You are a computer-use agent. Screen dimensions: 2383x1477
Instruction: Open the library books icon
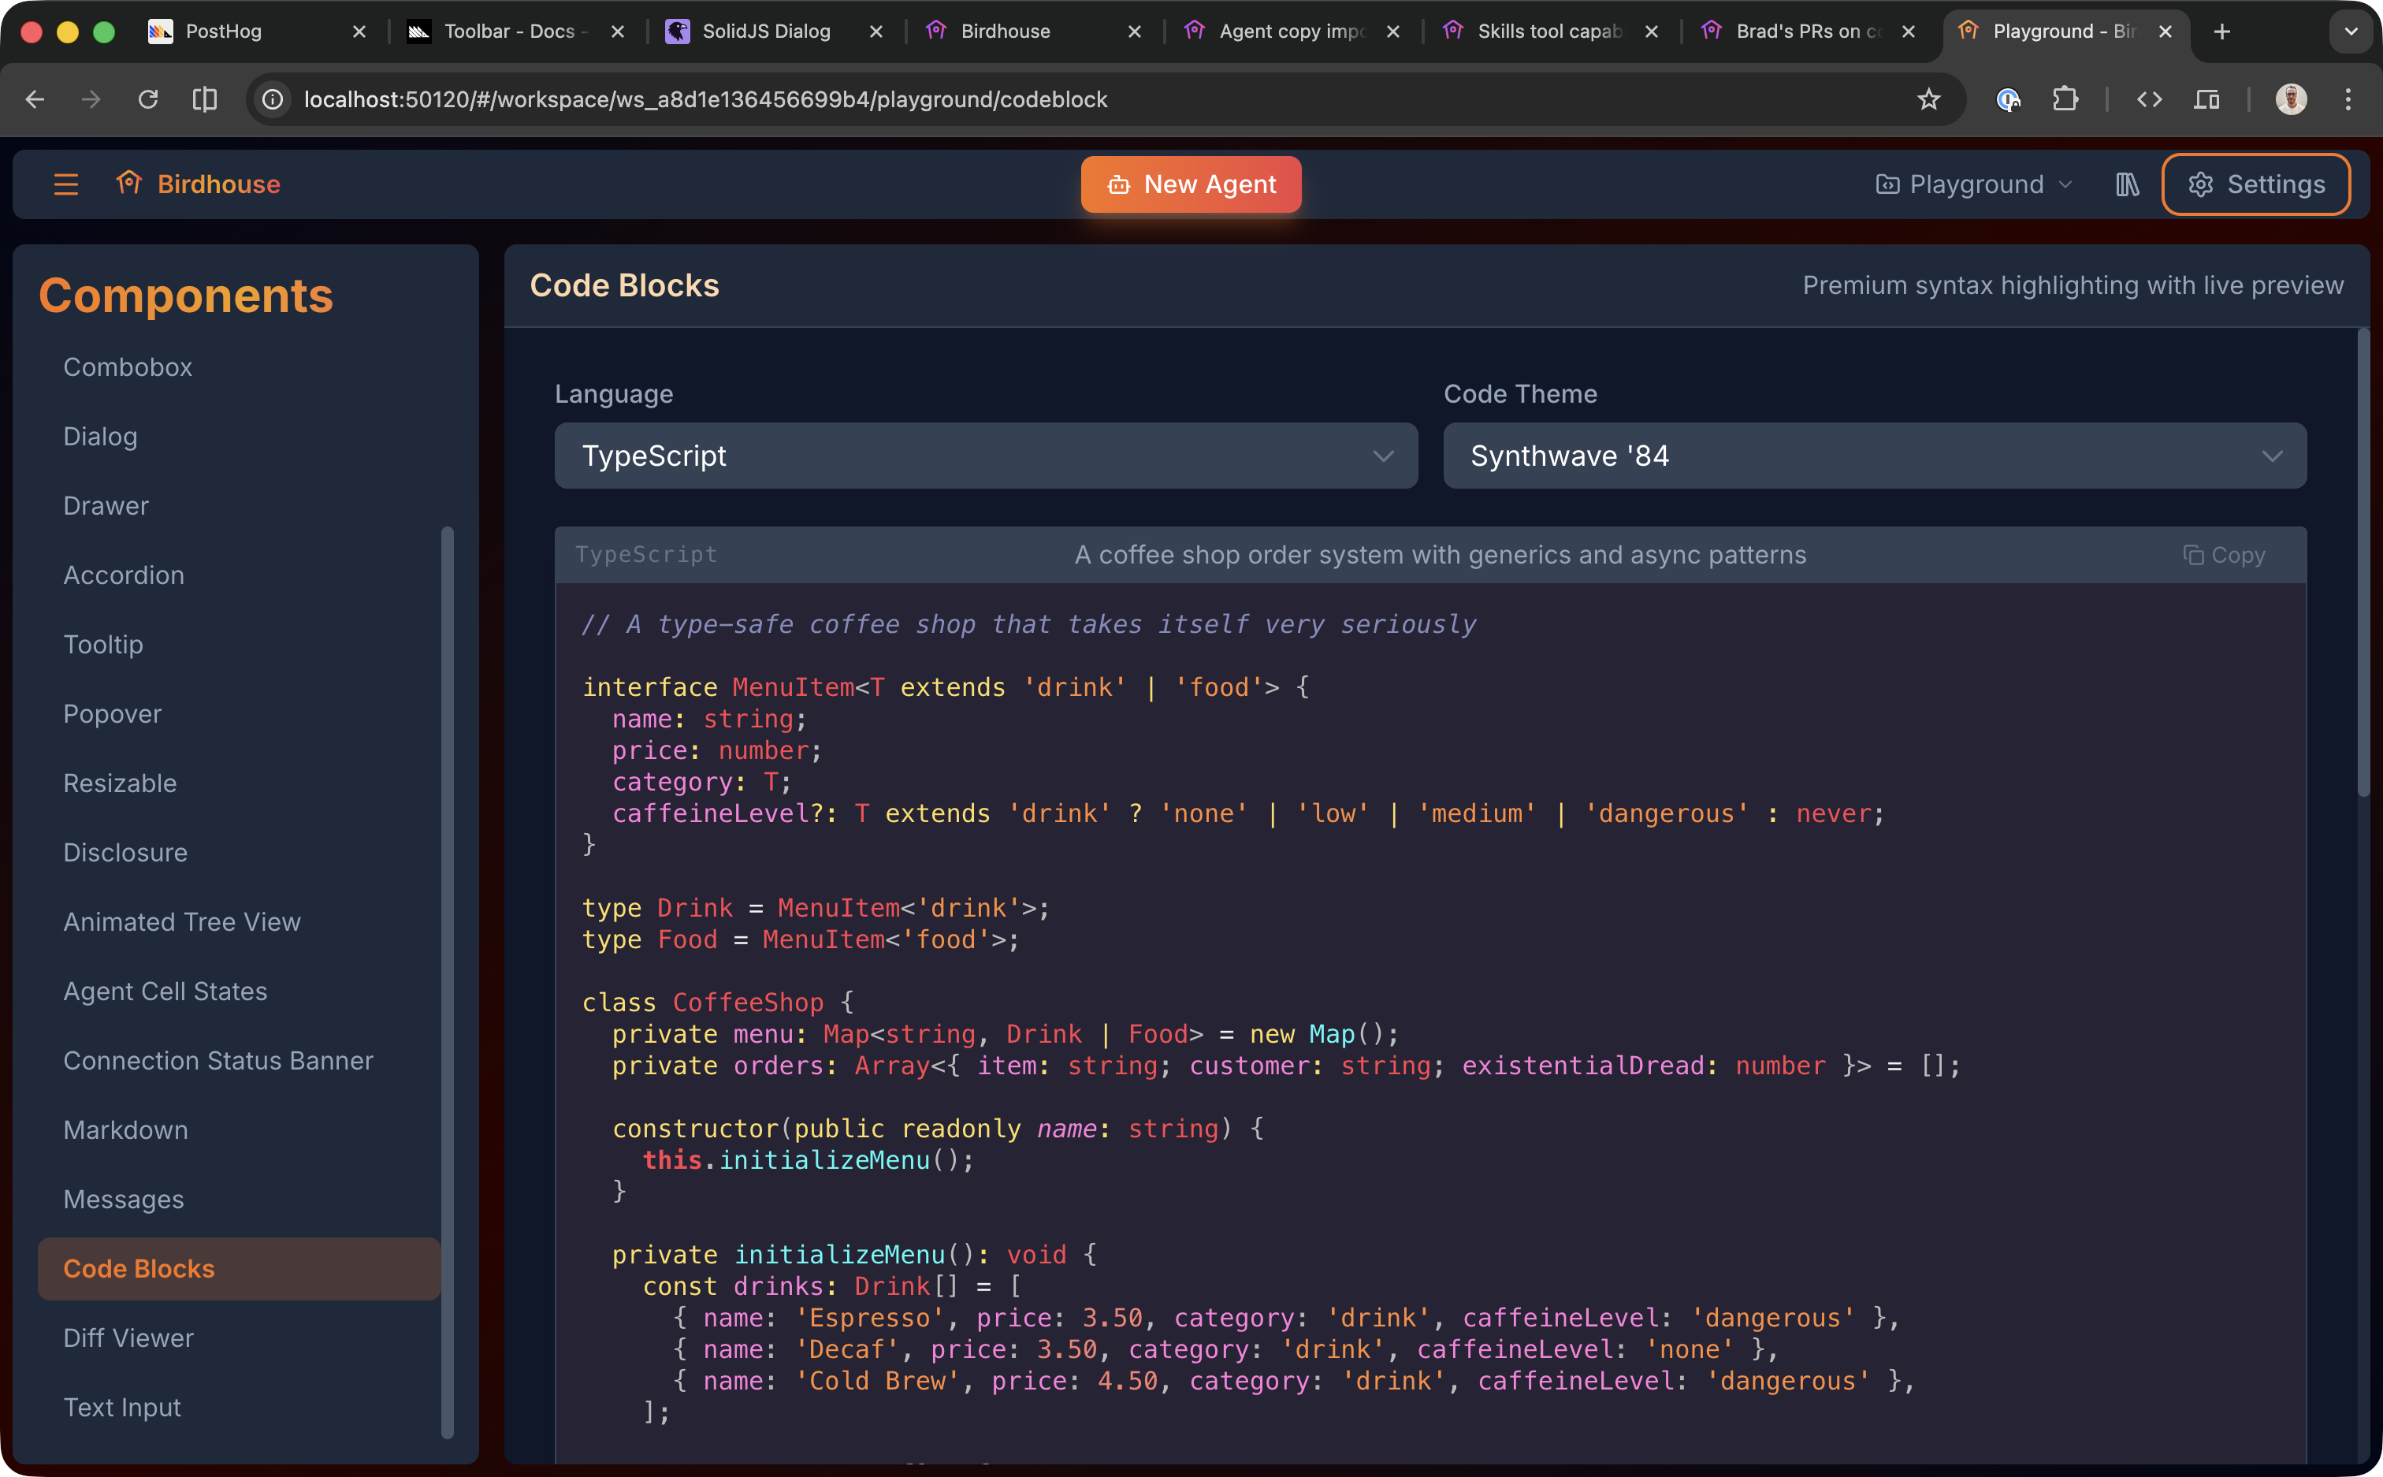point(2127,184)
